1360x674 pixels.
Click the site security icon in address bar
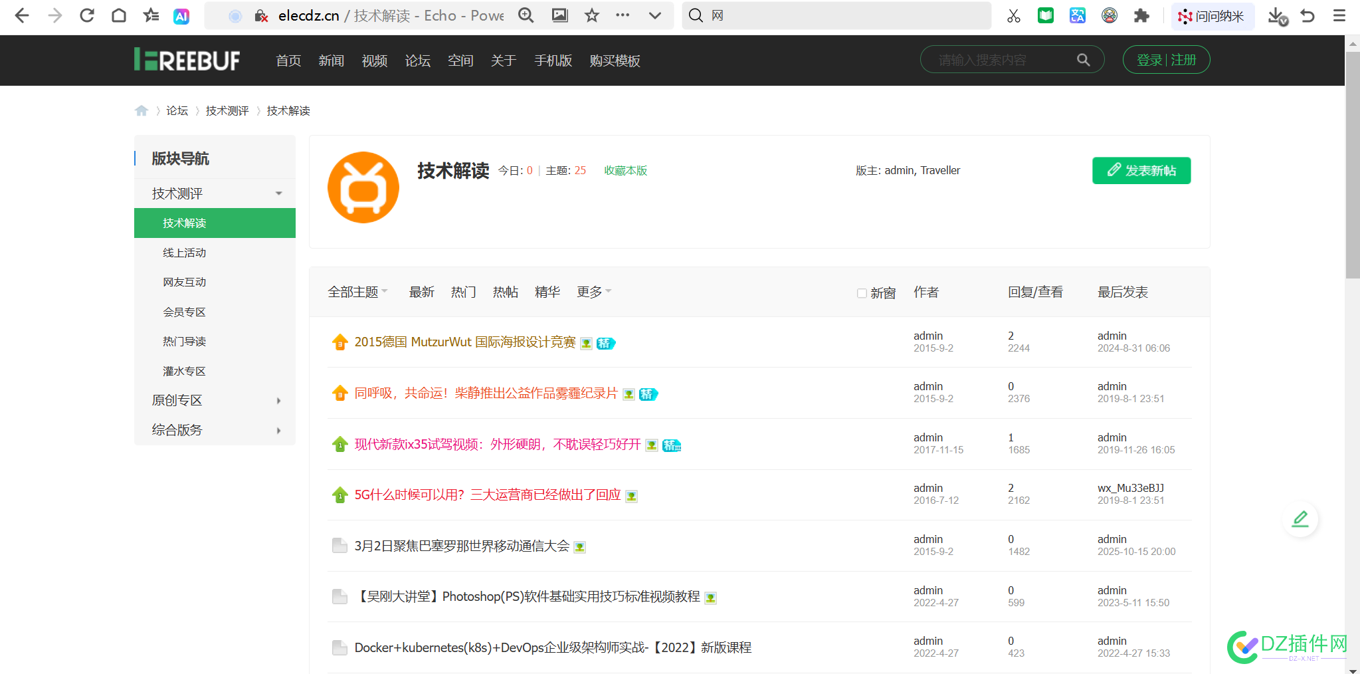(x=261, y=16)
